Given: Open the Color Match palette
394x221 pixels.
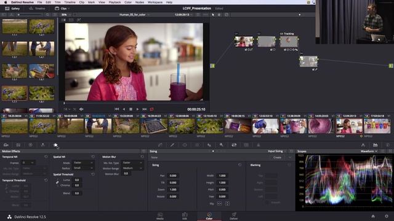Looking at the screenshot, I should pos(18,145).
